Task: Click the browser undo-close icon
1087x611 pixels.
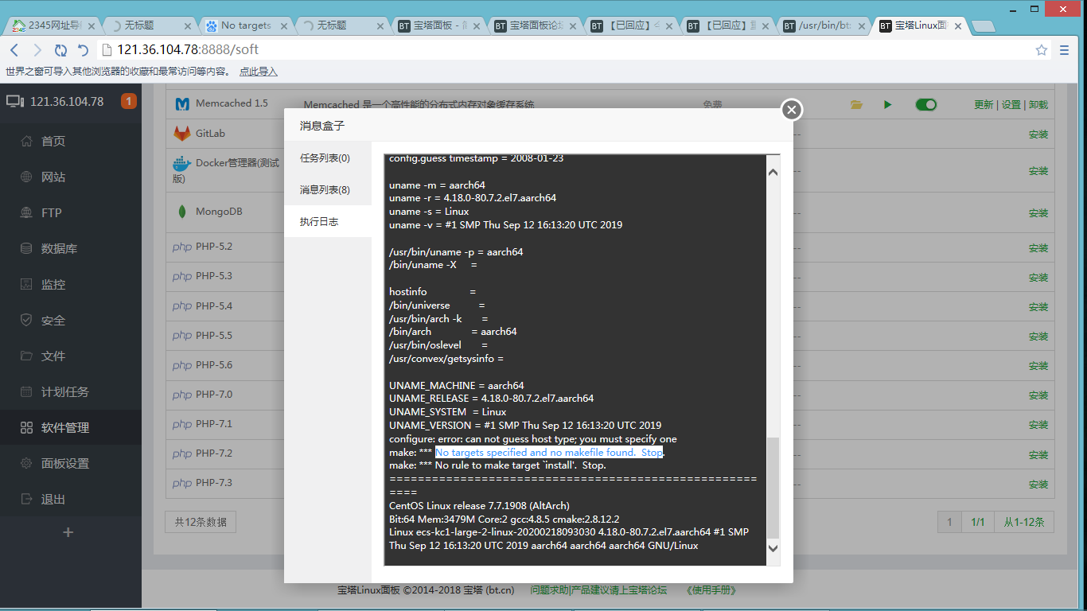Action: pyautogui.click(x=83, y=50)
